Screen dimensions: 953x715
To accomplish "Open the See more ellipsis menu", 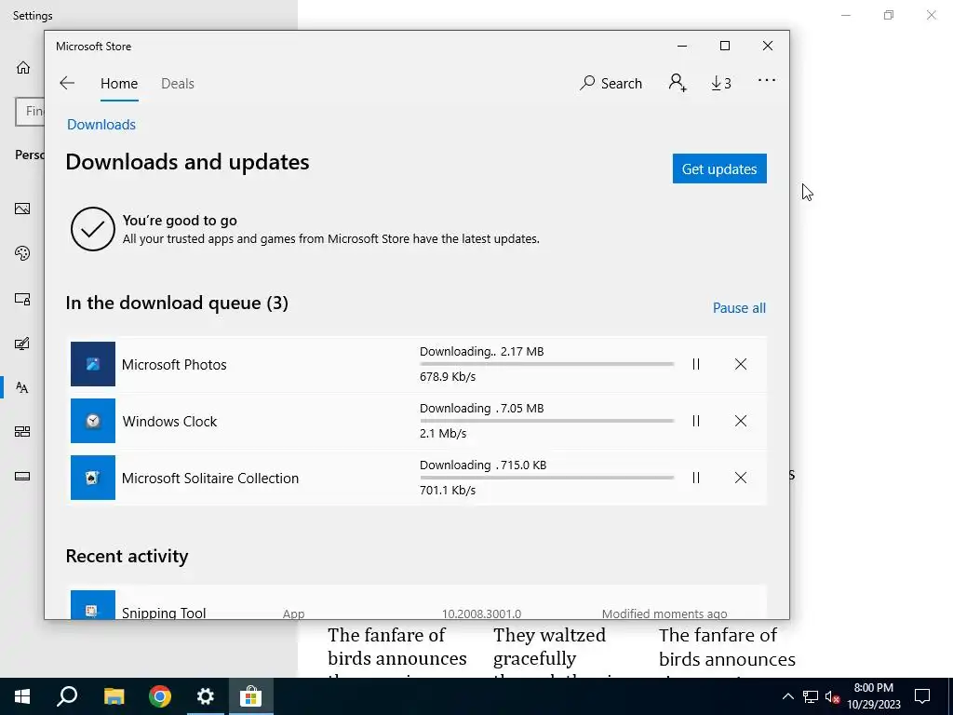I will pos(767,80).
